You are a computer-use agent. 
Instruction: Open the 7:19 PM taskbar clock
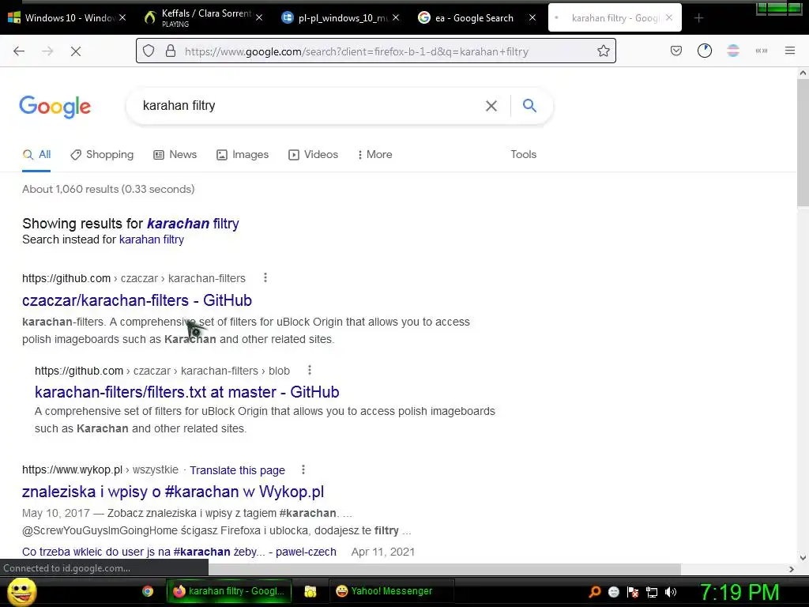(739, 592)
